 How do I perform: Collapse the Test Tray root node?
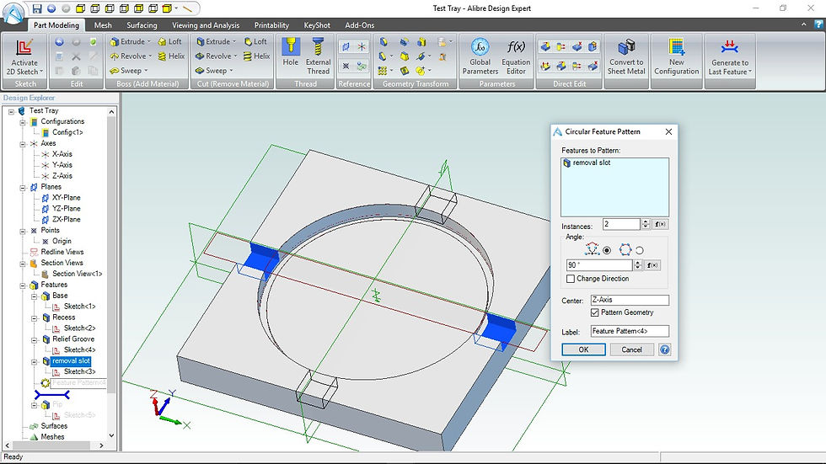(11, 111)
